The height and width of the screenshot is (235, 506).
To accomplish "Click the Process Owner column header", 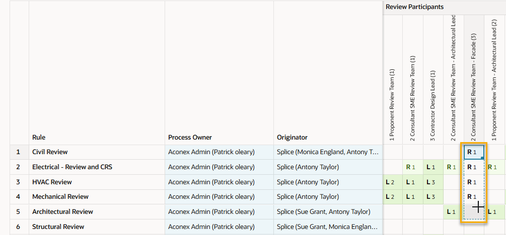I will (x=190, y=138).
